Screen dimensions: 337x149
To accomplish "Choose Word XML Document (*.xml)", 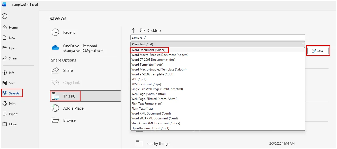I will point(218,113).
